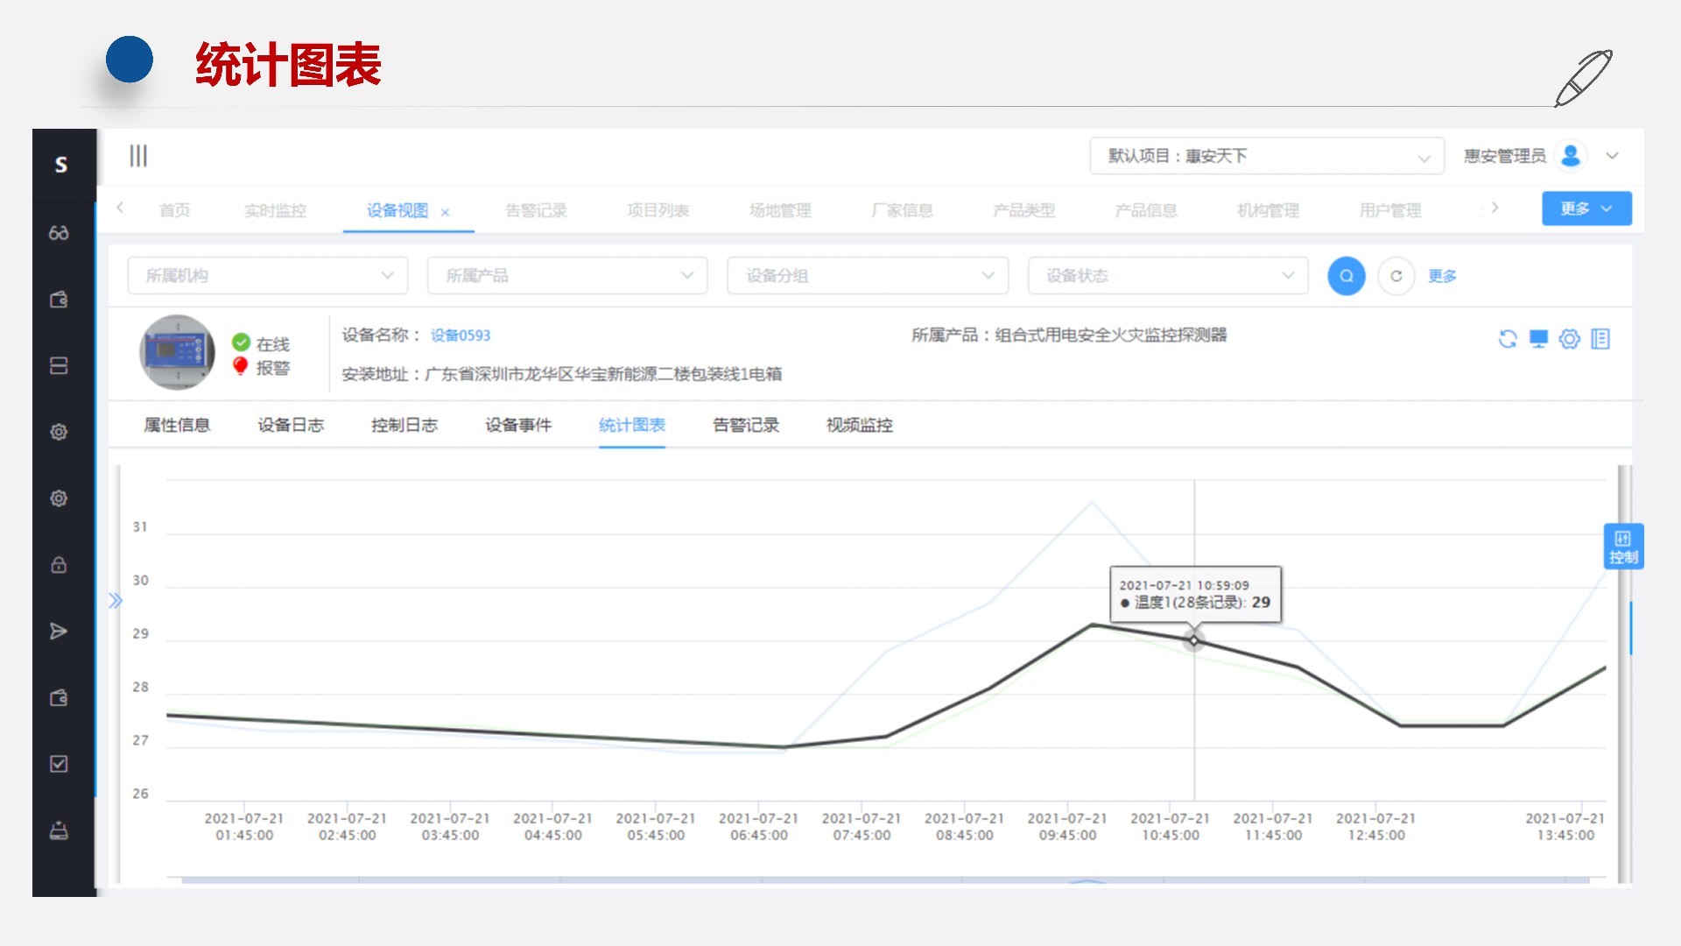1681x946 pixels.
Task: Expand the left panel double chevron
Action: [x=116, y=601]
